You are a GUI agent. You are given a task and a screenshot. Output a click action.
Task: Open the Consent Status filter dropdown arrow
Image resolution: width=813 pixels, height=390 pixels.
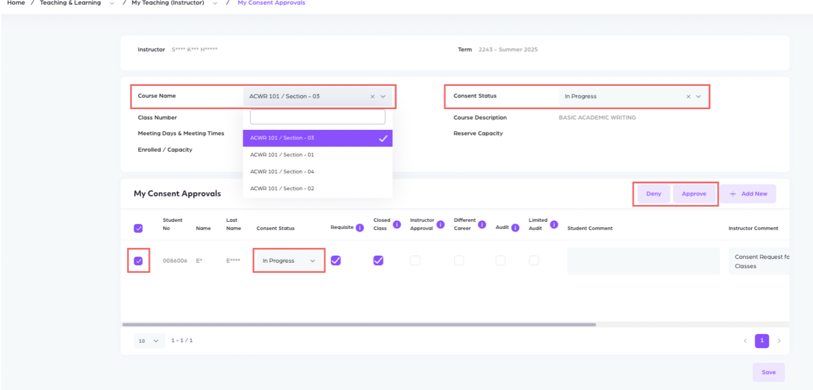(x=699, y=96)
